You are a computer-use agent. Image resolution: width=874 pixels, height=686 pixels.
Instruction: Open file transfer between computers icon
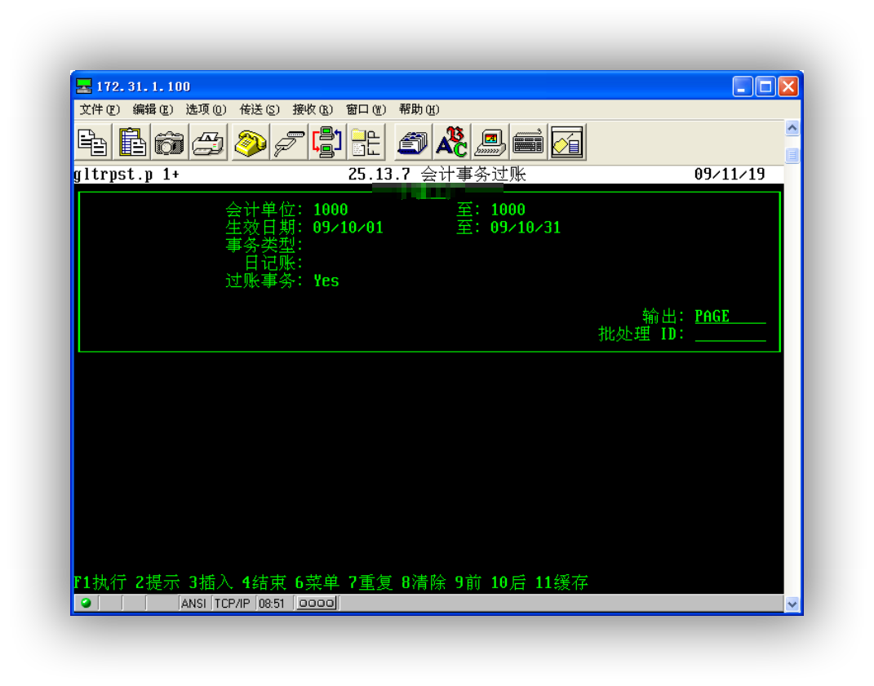[x=326, y=142]
